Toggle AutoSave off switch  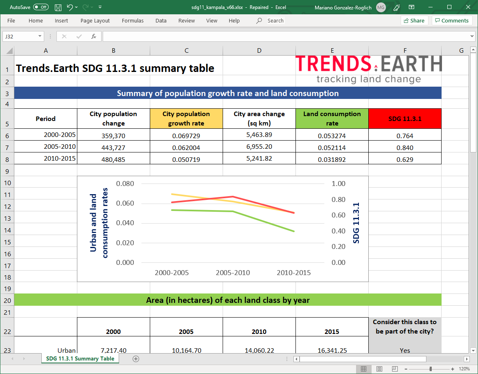(x=41, y=7)
